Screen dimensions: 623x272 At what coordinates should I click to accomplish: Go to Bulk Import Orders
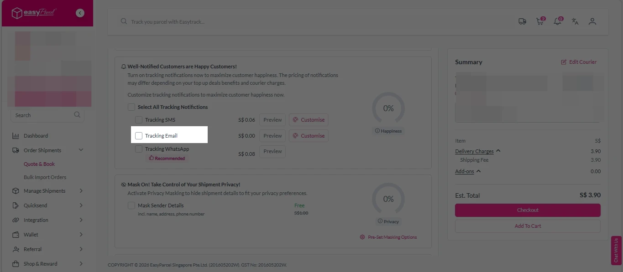tap(45, 177)
